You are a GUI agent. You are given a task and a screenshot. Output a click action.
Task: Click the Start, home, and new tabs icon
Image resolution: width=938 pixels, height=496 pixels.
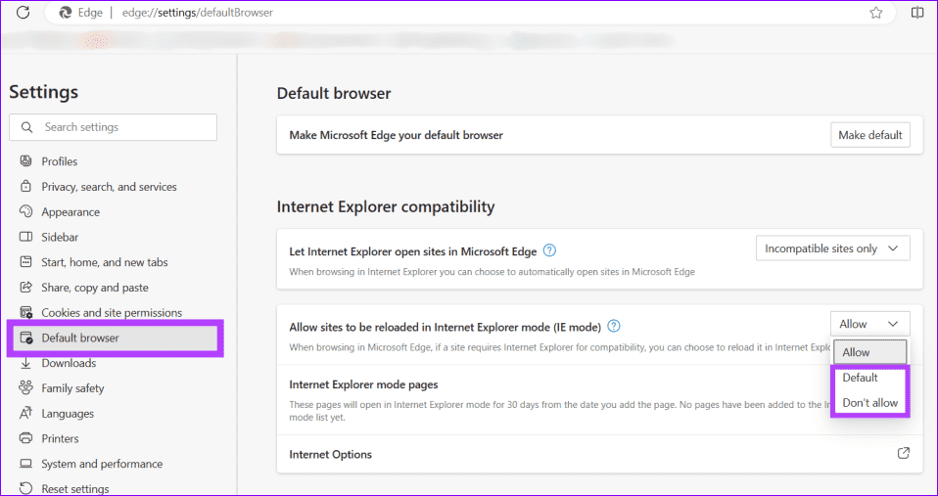(x=25, y=262)
